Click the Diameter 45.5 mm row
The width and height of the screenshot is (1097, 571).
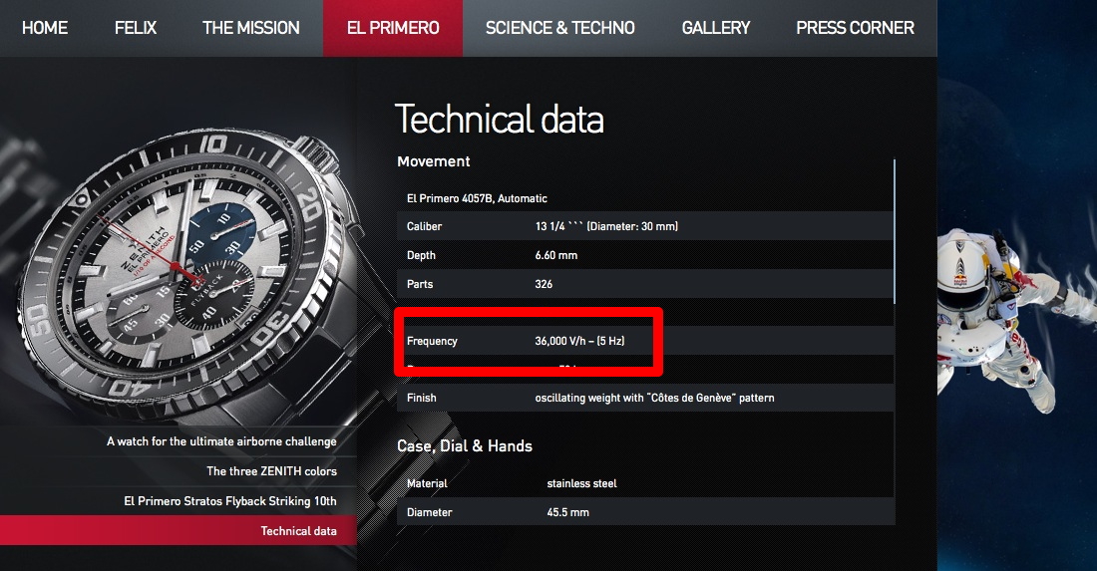(x=643, y=512)
